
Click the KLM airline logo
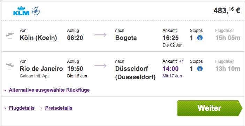[x=21, y=11]
